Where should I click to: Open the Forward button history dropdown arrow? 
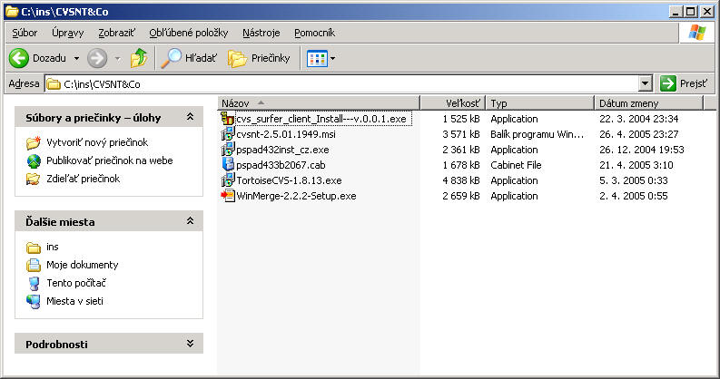[117, 58]
